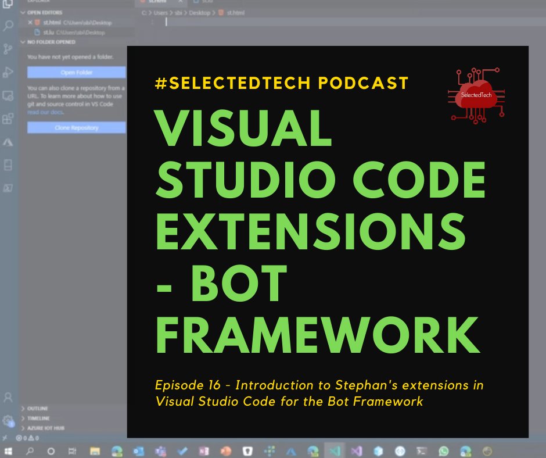Open WhatsApp from the taskbar

click(x=444, y=451)
